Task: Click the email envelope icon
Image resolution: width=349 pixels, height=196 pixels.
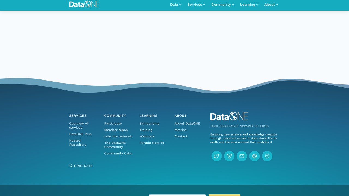Action: [x=242, y=156]
